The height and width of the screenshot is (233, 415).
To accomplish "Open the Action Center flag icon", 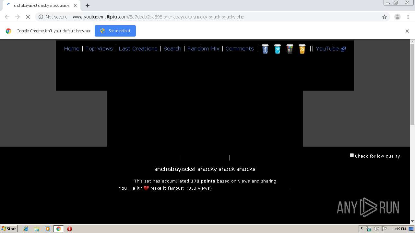I will (384, 229).
